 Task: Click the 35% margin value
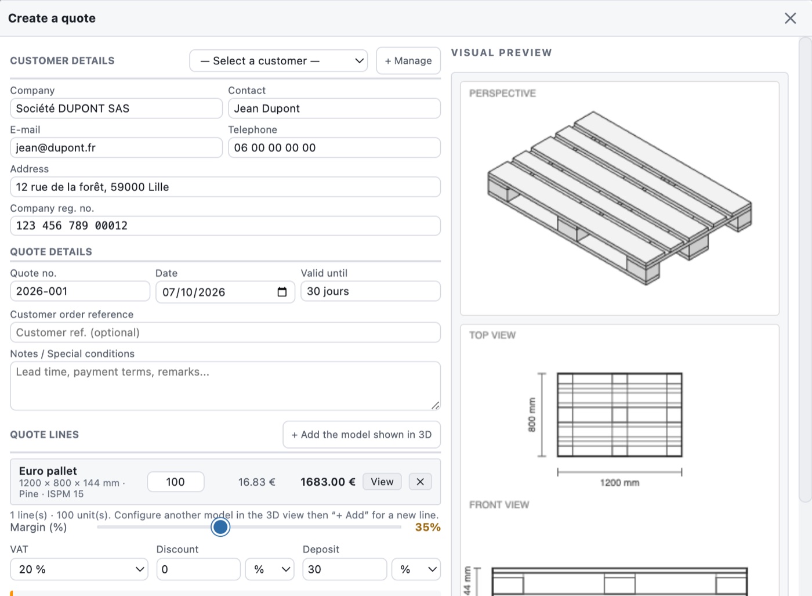pyautogui.click(x=428, y=527)
